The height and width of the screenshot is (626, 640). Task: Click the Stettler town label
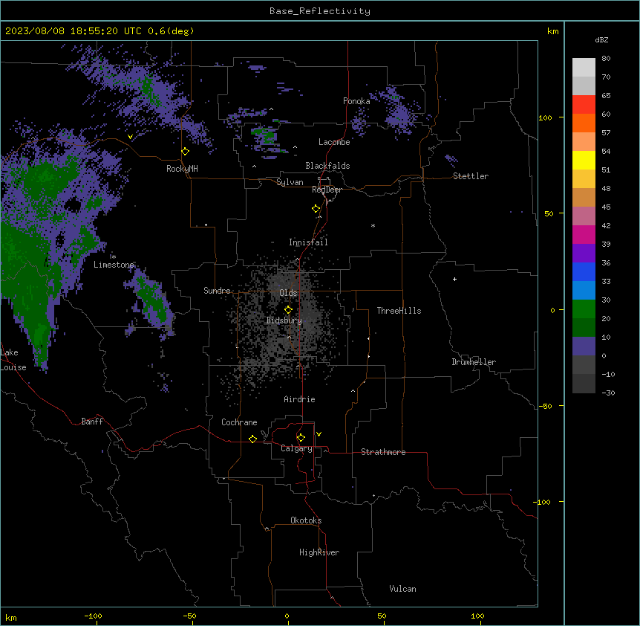(x=471, y=176)
